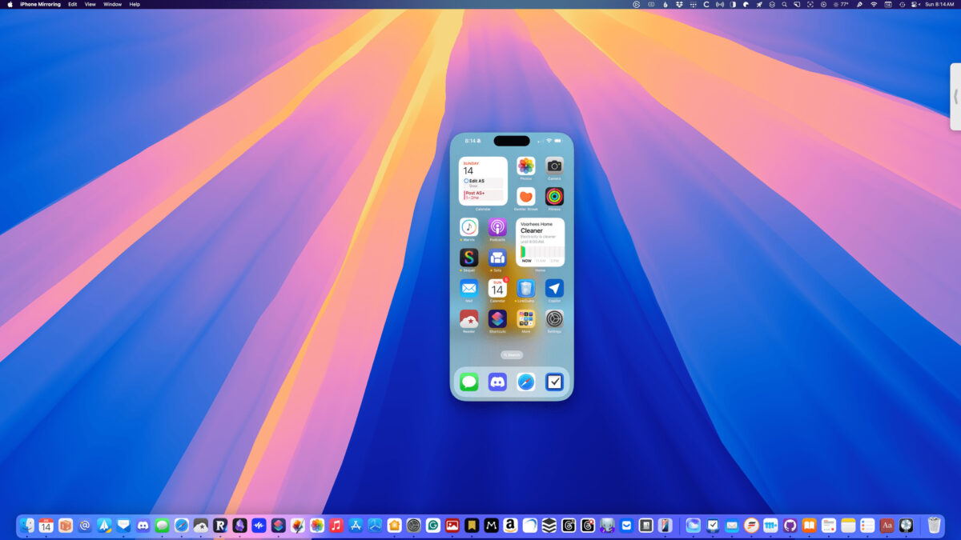Launch the Camera app on the iPhone
Image resolution: width=961 pixels, height=540 pixels.
point(554,166)
